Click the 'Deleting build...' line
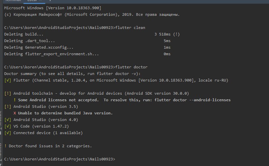Image resolution: width=269 pixels, height=166 pixels. (24, 34)
